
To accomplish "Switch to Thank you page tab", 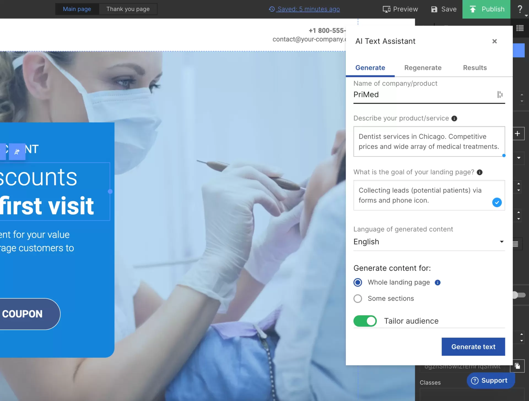I will [x=128, y=9].
